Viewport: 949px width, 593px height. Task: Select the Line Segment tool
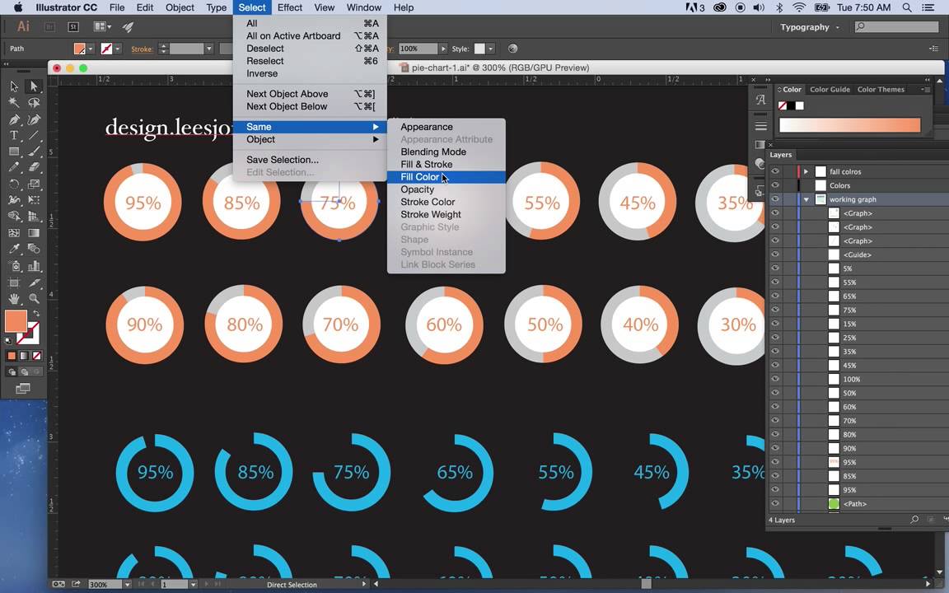pyautogui.click(x=34, y=136)
